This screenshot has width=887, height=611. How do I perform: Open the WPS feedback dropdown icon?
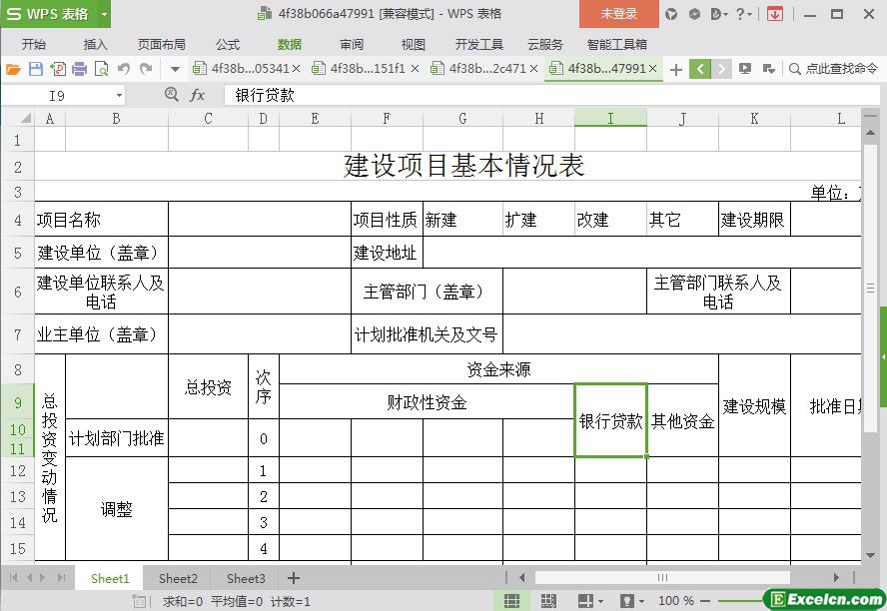tap(719, 14)
